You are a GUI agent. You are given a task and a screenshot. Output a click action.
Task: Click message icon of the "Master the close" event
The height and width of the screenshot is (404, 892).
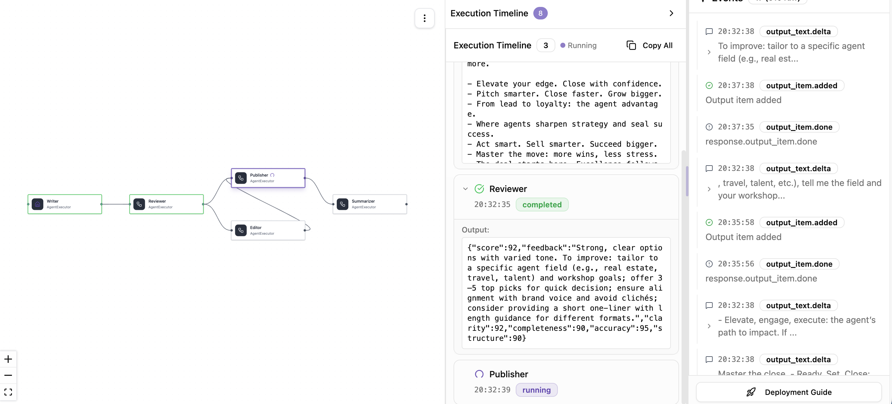pyautogui.click(x=709, y=360)
